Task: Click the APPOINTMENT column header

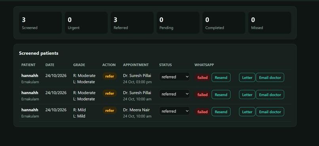Action: 136,65
